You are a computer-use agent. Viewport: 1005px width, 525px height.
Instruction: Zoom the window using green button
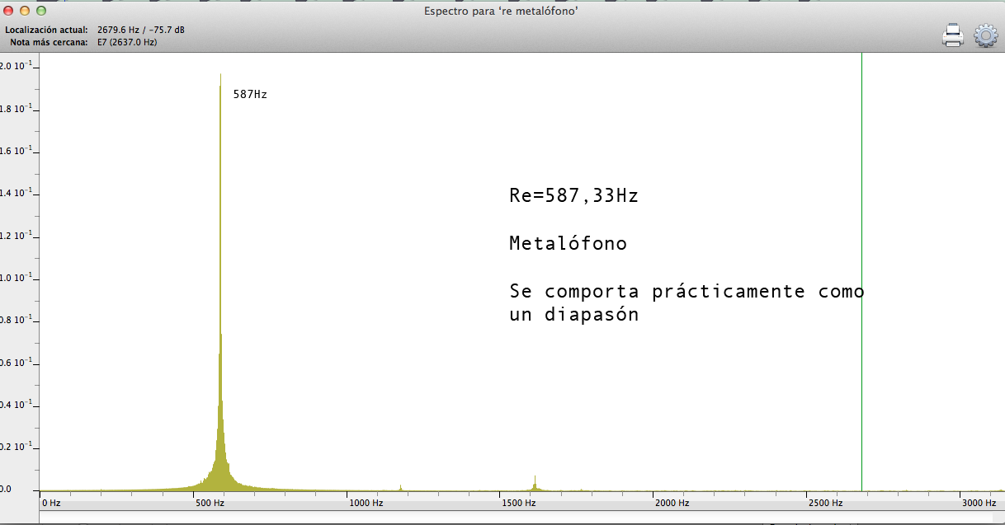coord(40,11)
